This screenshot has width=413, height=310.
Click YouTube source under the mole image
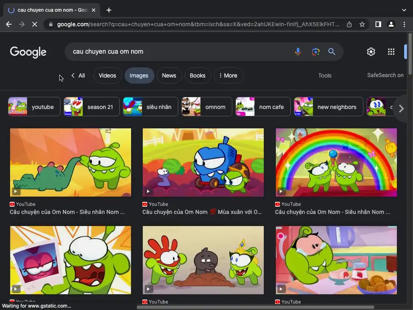pyautogui.click(x=155, y=302)
